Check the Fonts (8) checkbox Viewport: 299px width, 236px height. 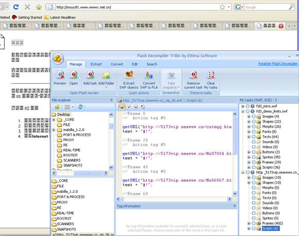tap(254, 132)
